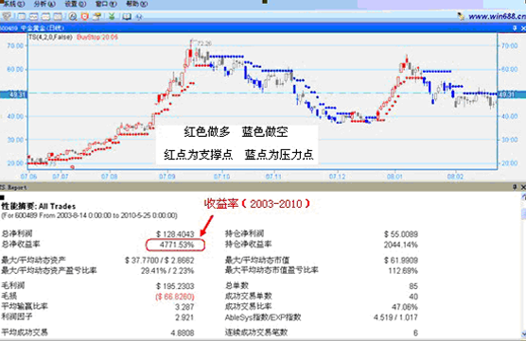
Task: Click the yellow folder toolbar icon
Action: [96, 16]
